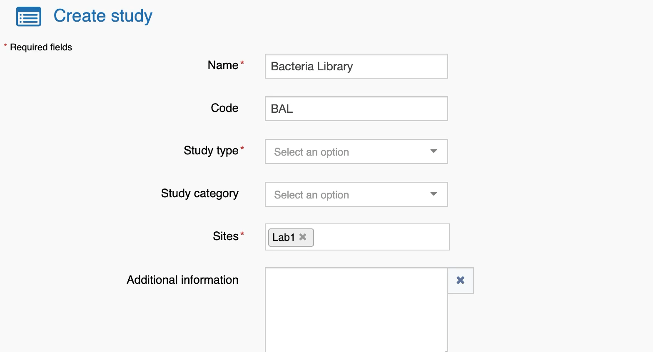This screenshot has width=653, height=352.
Task: Clear the Additional information field with X
Action: tap(460, 280)
